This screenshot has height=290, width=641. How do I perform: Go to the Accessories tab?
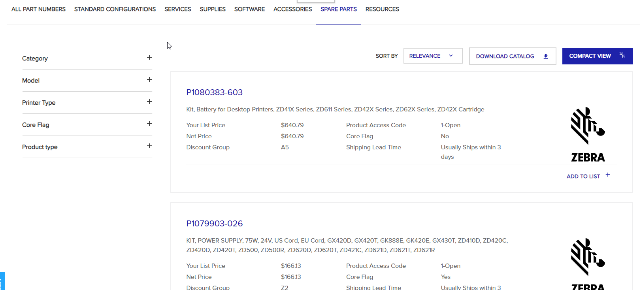pyautogui.click(x=292, y=9)
